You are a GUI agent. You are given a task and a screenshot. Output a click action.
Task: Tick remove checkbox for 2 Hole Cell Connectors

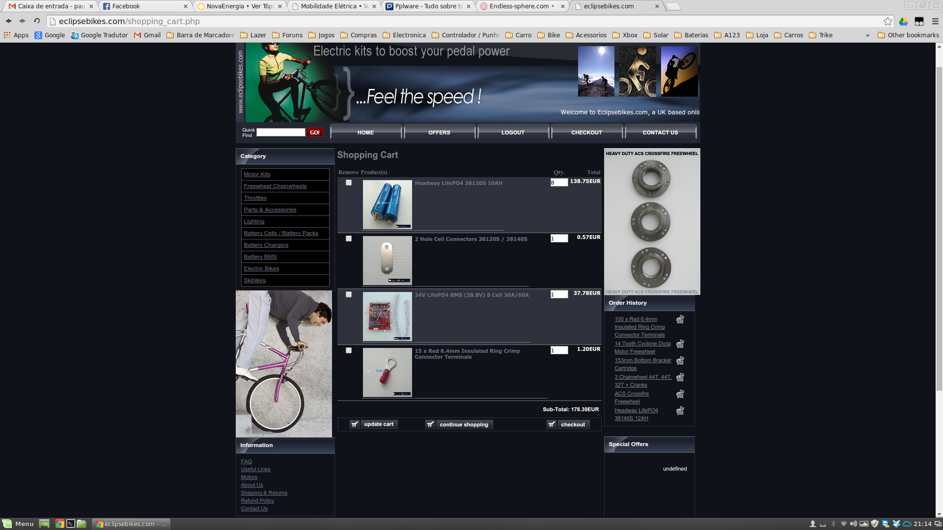tap(349, 238)
